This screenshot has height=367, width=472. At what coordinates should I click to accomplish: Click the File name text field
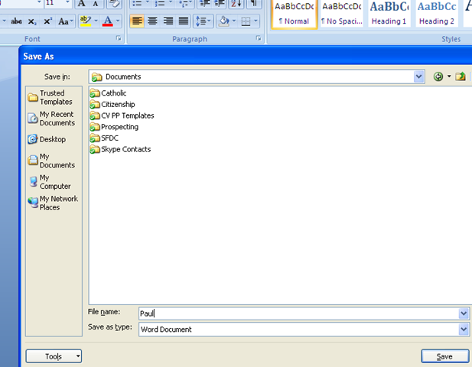(298, 313)
